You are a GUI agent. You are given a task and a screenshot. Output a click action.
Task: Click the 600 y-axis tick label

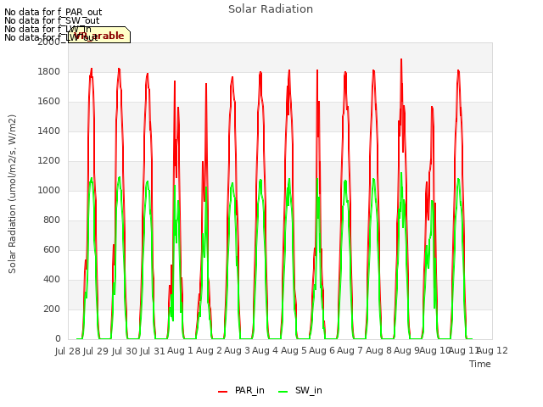52,249
